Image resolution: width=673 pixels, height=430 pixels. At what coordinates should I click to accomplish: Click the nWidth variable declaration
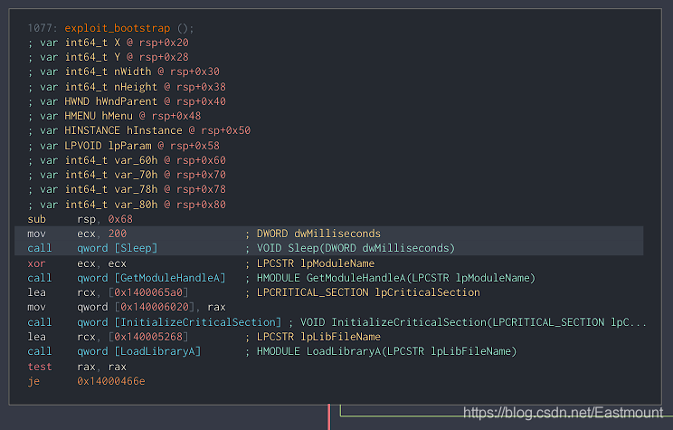click(124, 72)
